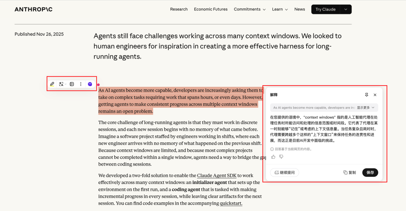Click the info icon beside 回答基于当前网页的内容

tap(272, 149)
